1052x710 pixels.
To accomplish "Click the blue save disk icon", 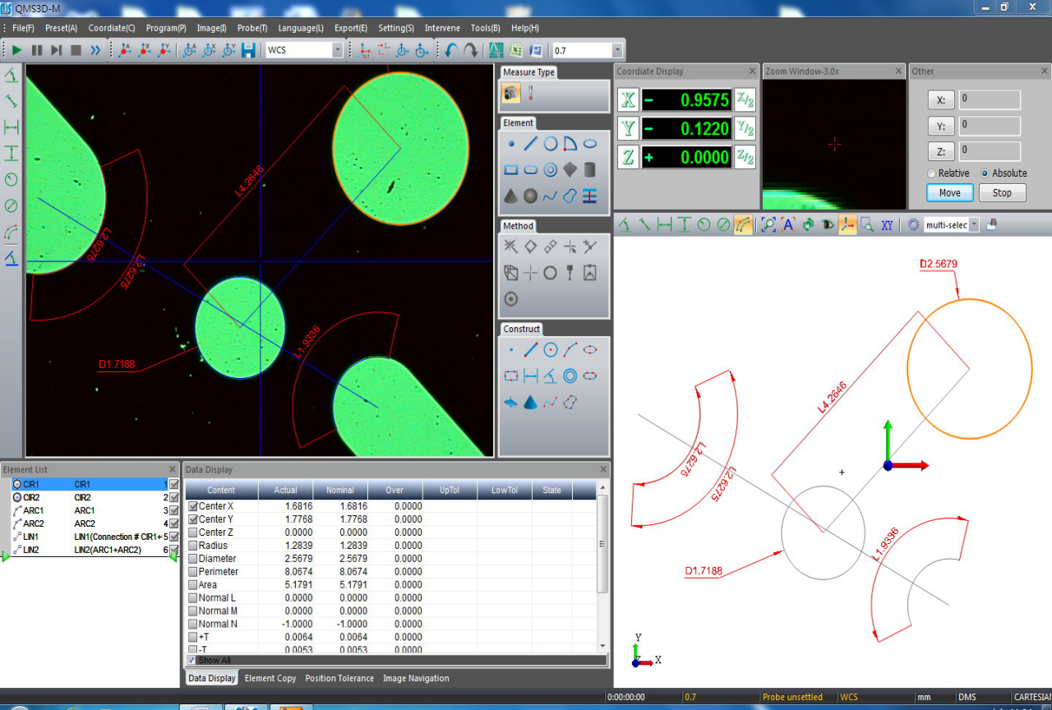I will (x=248, y=50).
